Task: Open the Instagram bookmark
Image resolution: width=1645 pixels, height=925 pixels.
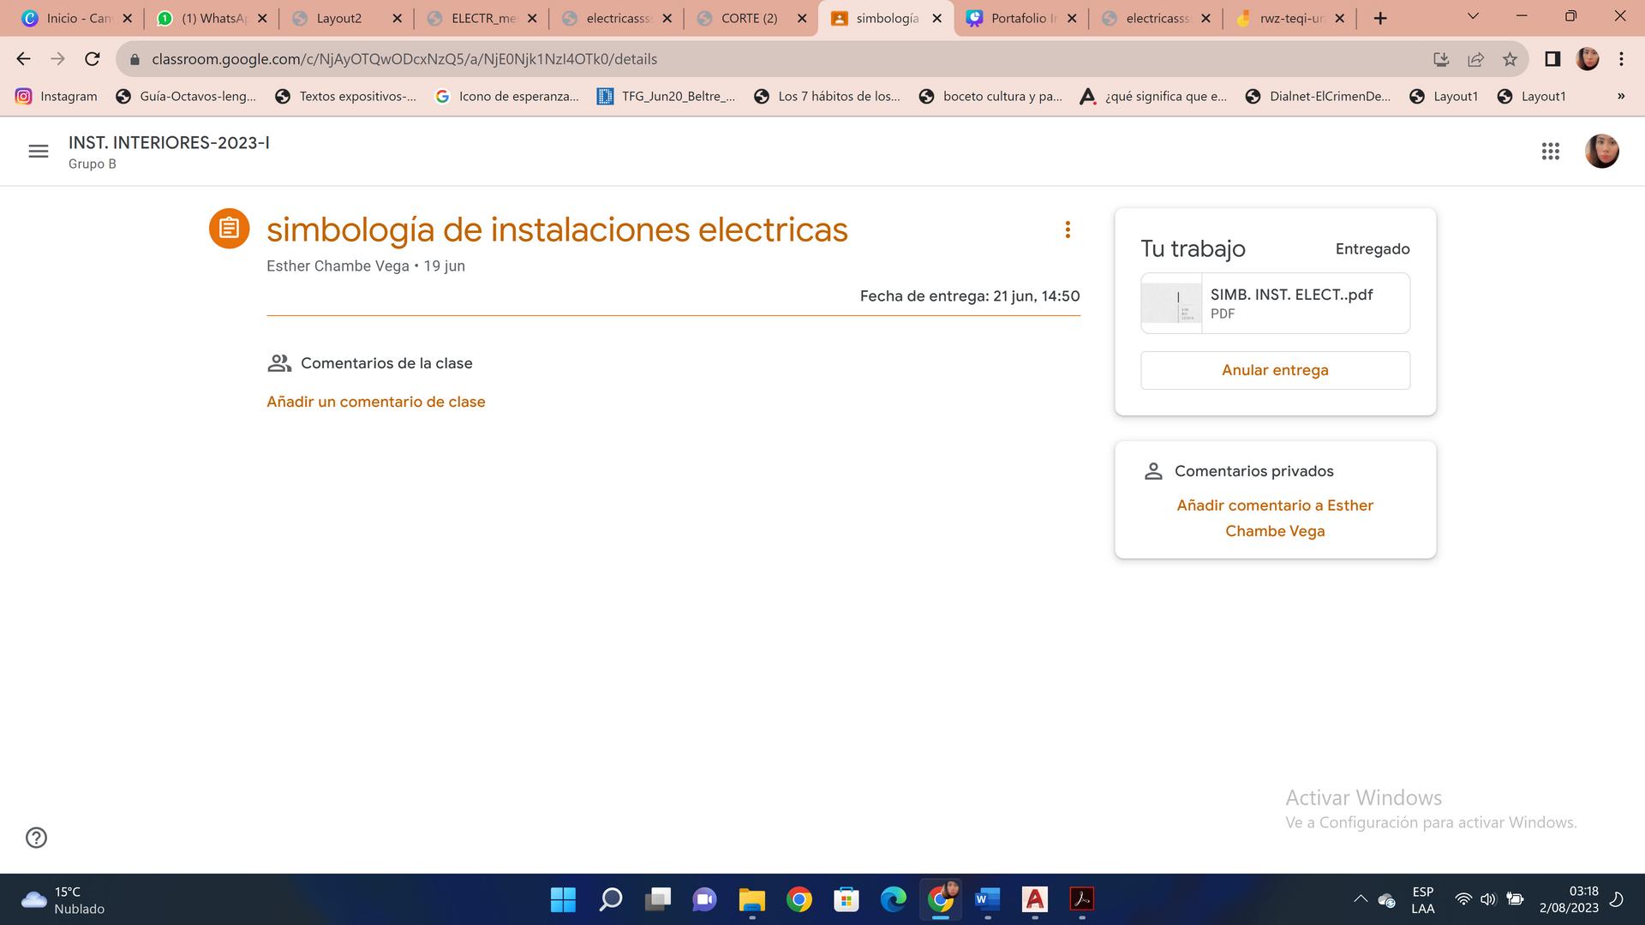Action: [x=57, y=96]
